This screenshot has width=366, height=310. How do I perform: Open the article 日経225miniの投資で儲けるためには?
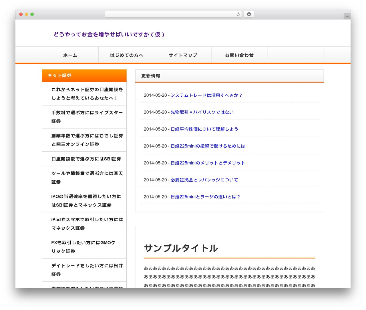coord(208,146)
